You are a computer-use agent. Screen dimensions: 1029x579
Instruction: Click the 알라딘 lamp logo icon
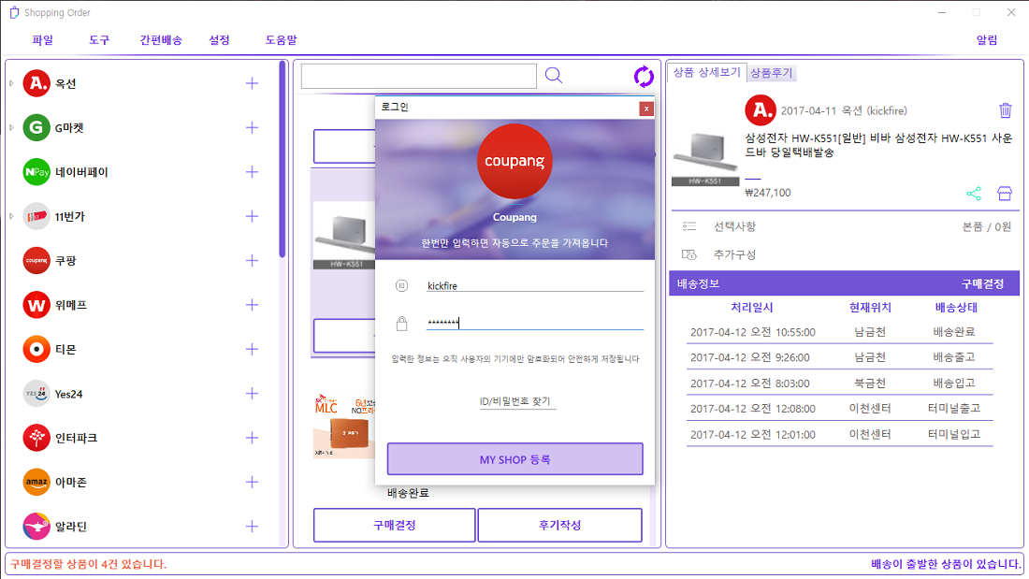[x=36, y=527]
